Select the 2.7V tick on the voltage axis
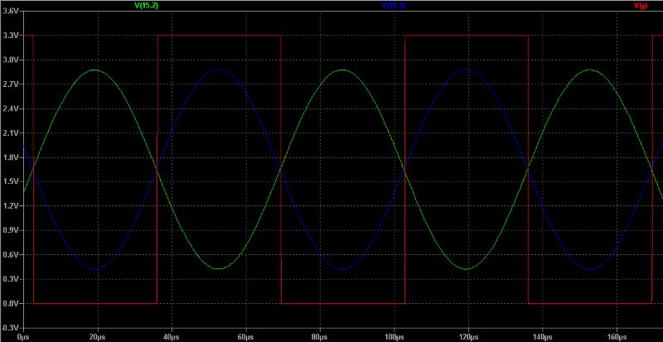 [11, 84]
